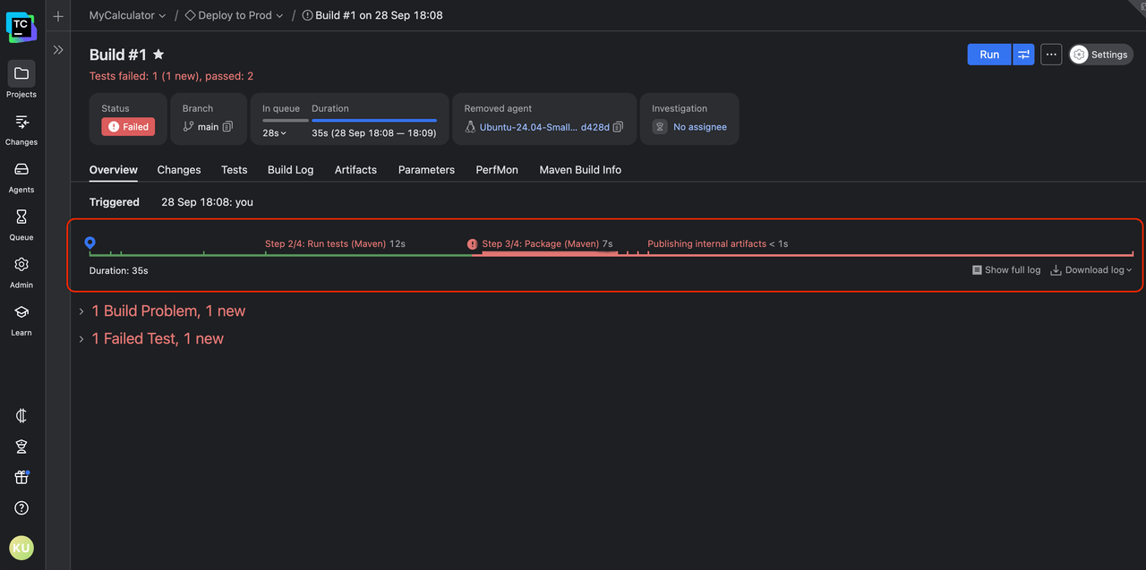This screenshot has height=570, width=1146.
Task: Click the blue Run button
Action: [988, 55]
